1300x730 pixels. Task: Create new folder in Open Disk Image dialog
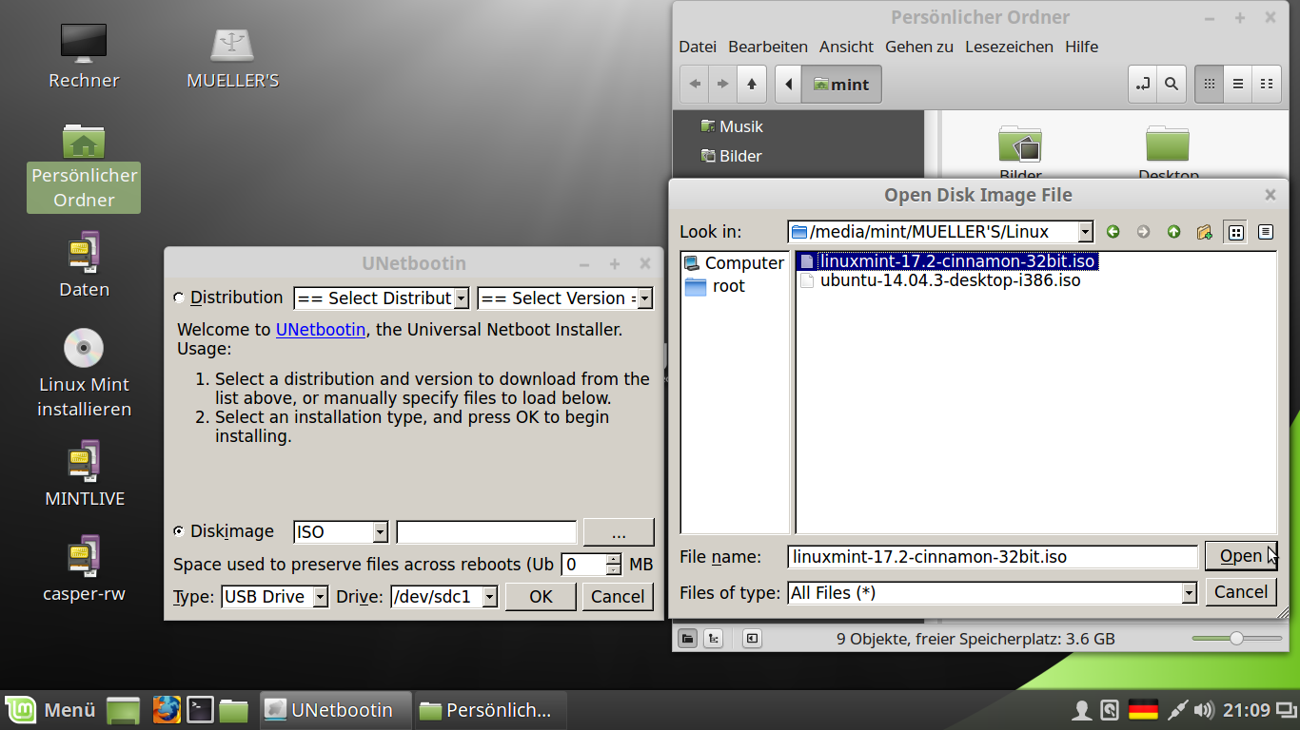[x=1205, y=232]
